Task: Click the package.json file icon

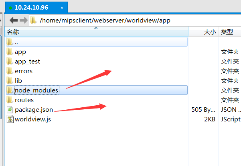Action: [x=10, y=110]
